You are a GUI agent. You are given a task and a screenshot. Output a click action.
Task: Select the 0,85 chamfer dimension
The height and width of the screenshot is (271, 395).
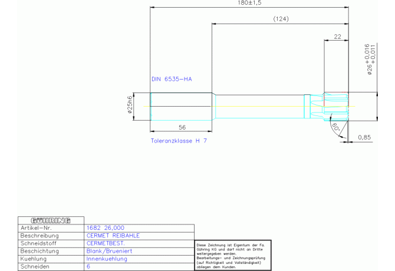point(364,137)
